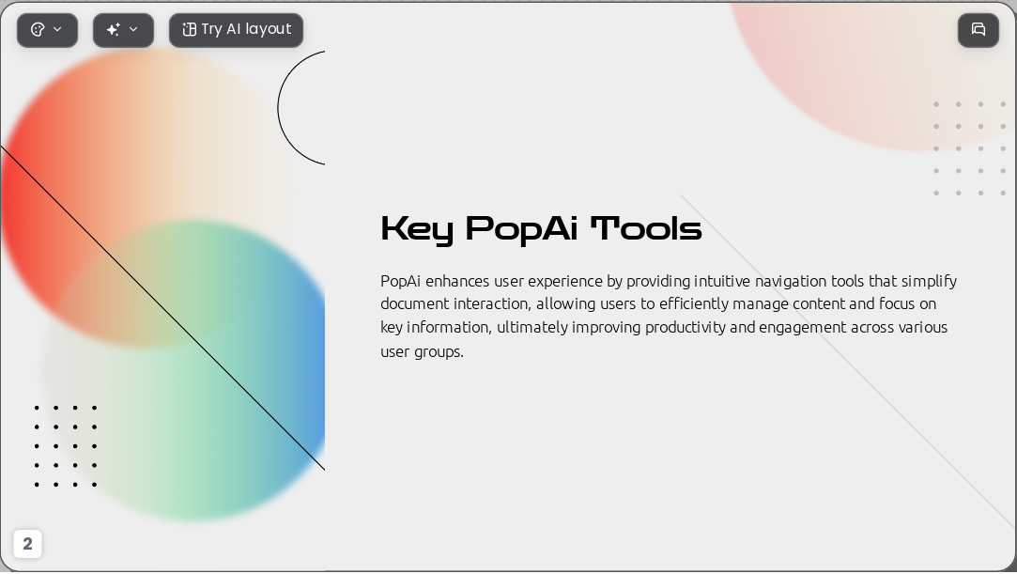Open the AI sparkle tools dropdown
This screenshot has height=574, width=1017.
(x=123, y=30)
